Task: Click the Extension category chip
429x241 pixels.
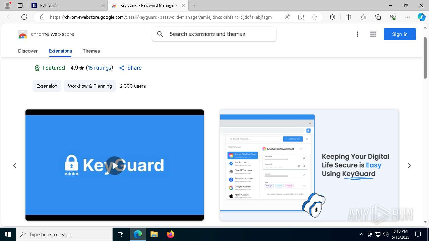Action: click(47, 86)
